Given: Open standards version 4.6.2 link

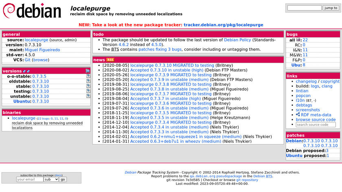Looking at the screenshot, I should point(123,45).
